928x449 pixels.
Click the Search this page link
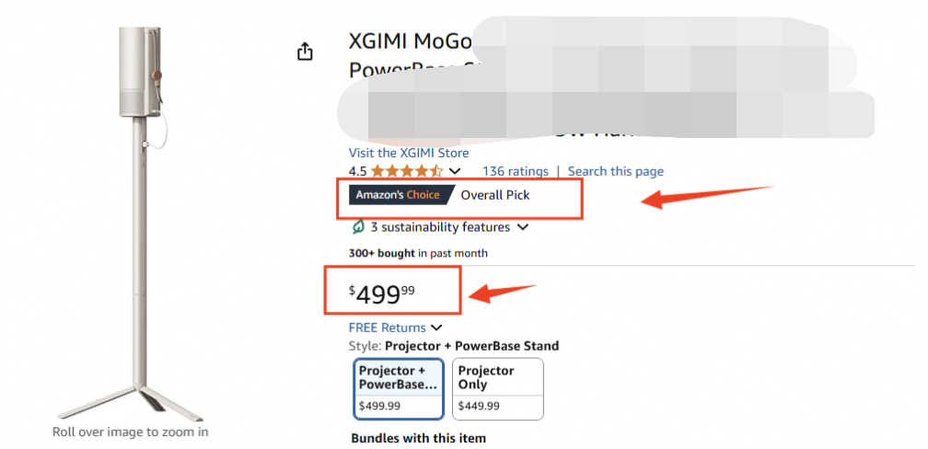click(615, 171)
